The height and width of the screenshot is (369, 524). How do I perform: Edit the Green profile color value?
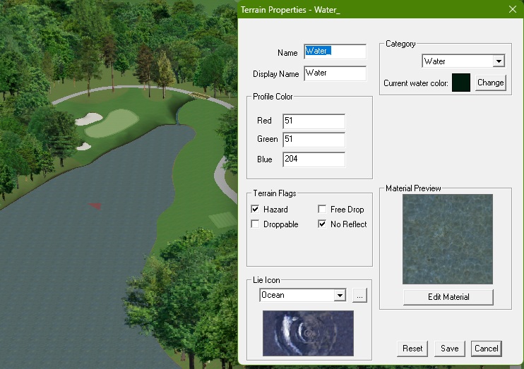pyautogui.click(x=314, y=140)
